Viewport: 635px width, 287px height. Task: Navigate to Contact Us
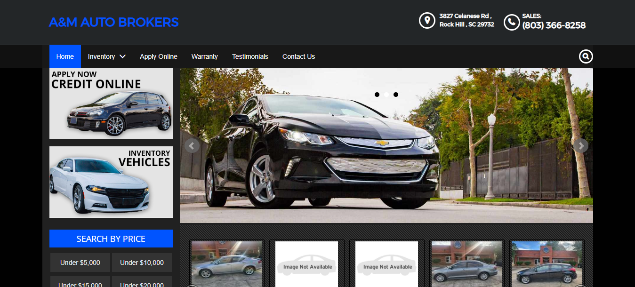(x=298, y=56)
